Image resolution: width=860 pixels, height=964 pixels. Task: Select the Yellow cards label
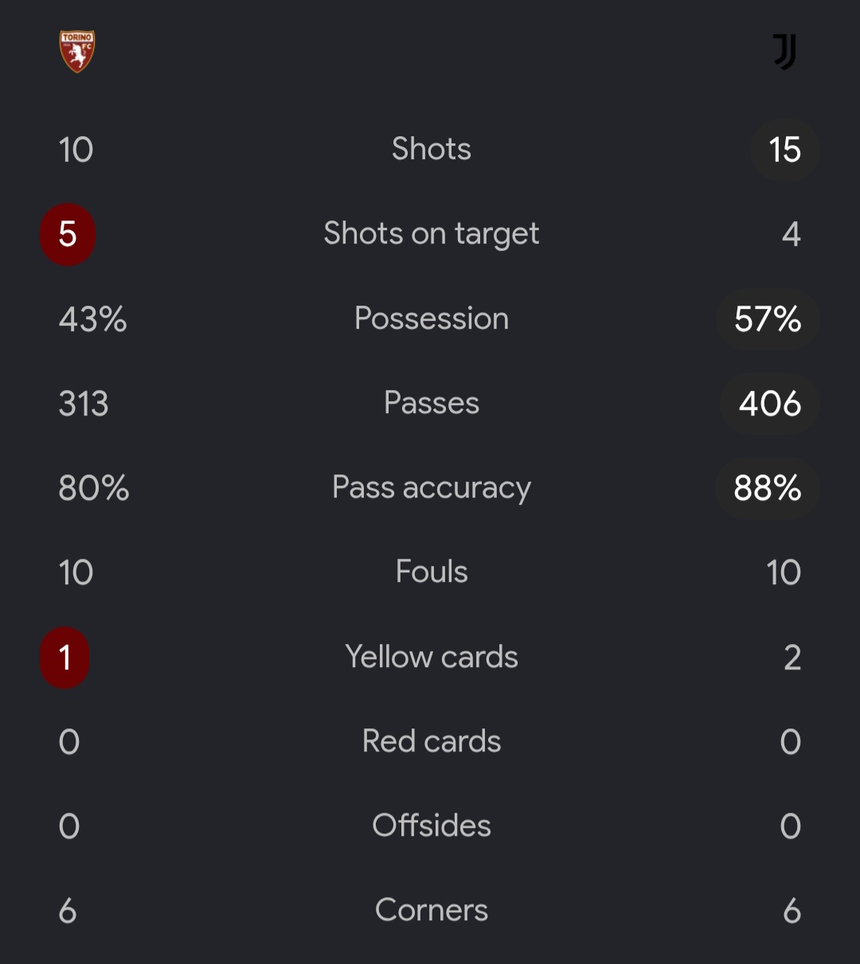(x=432, y=657)
